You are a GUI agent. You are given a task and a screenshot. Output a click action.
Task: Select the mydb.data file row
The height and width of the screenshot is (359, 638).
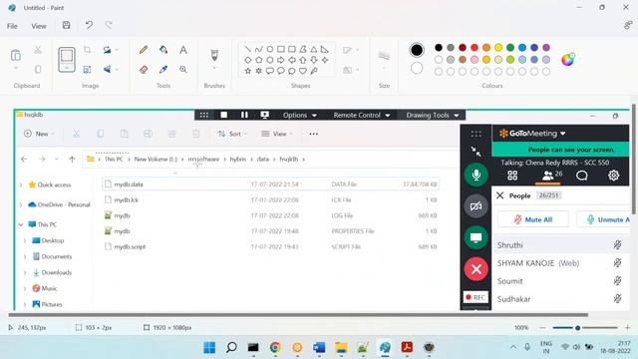270,184
